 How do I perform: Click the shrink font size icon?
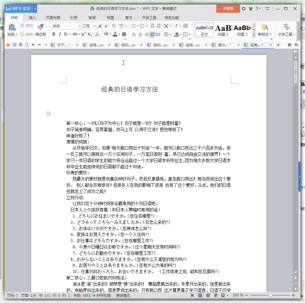coord(106,26)
